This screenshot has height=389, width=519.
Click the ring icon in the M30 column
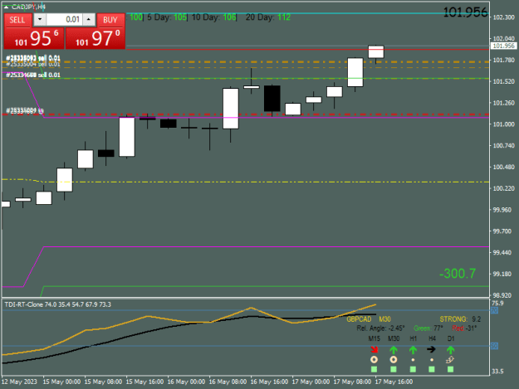[394, 360]
